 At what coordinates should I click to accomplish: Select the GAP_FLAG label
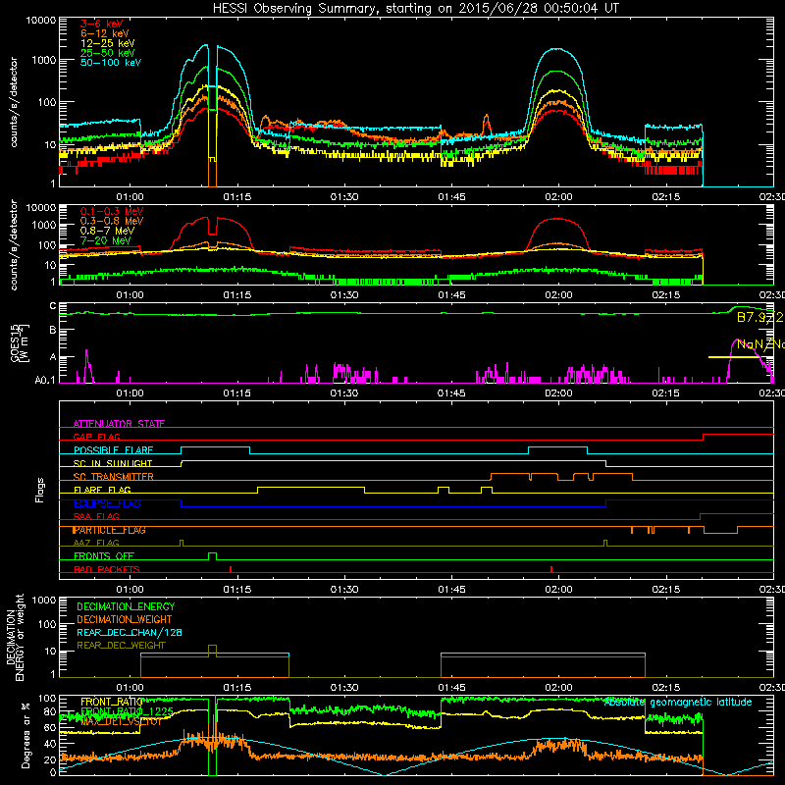tap(96, 437)
